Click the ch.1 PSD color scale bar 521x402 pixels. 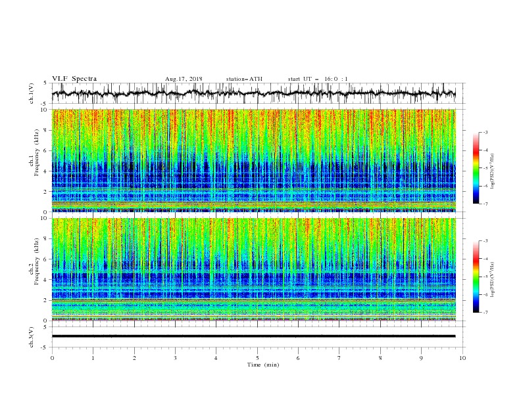click(476, 168)
